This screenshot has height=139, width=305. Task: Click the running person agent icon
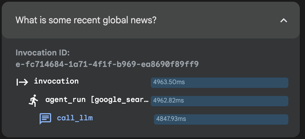click(x=34, y=101)
